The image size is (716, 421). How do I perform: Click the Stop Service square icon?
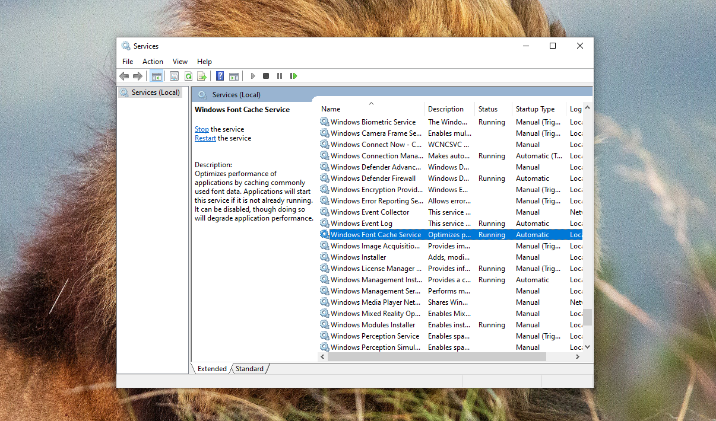click(x=266, y=76)
